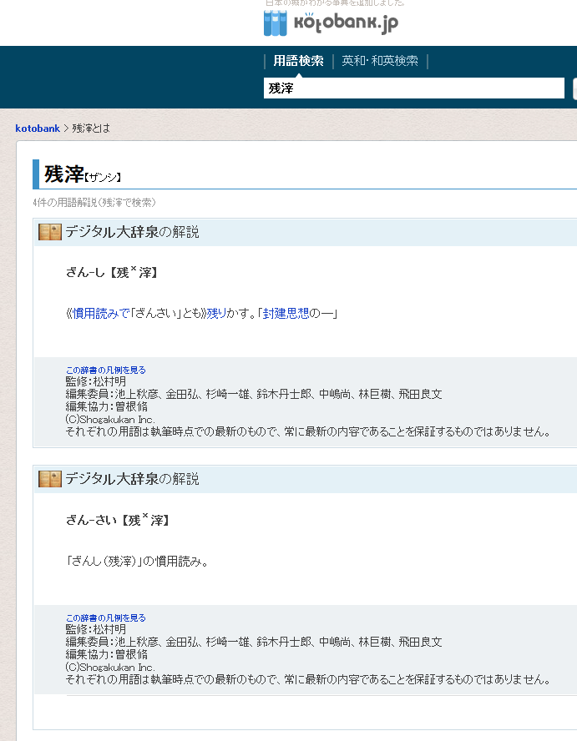577x741 pixels.
Task: Open the 封建思想 link
Action: tap(286, 313)
